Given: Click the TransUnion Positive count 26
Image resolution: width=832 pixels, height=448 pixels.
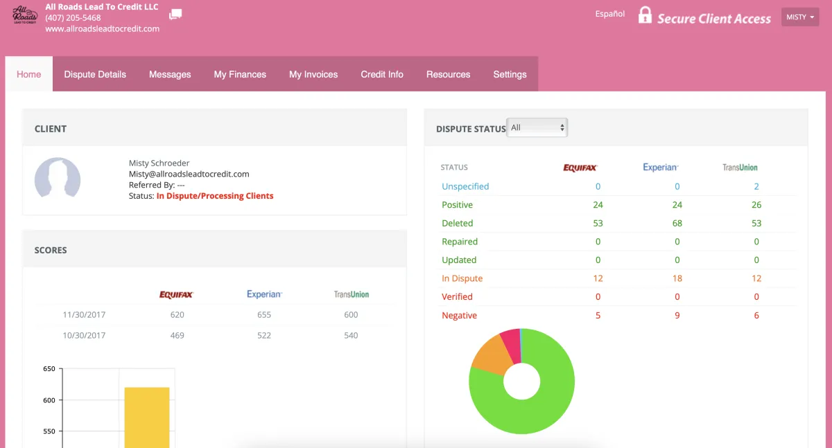Looking at the screenshot, I should coord(756,205).
